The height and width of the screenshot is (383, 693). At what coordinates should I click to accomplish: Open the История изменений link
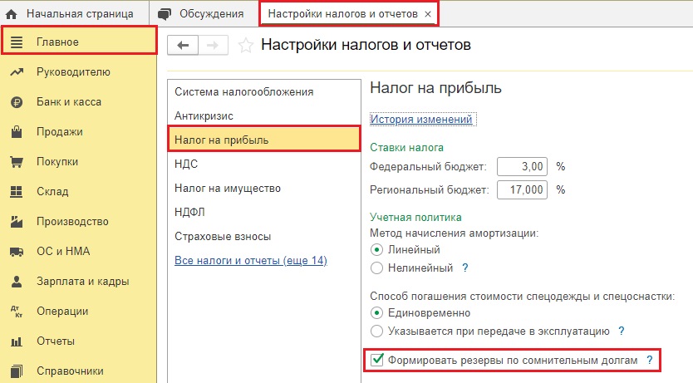421,120
